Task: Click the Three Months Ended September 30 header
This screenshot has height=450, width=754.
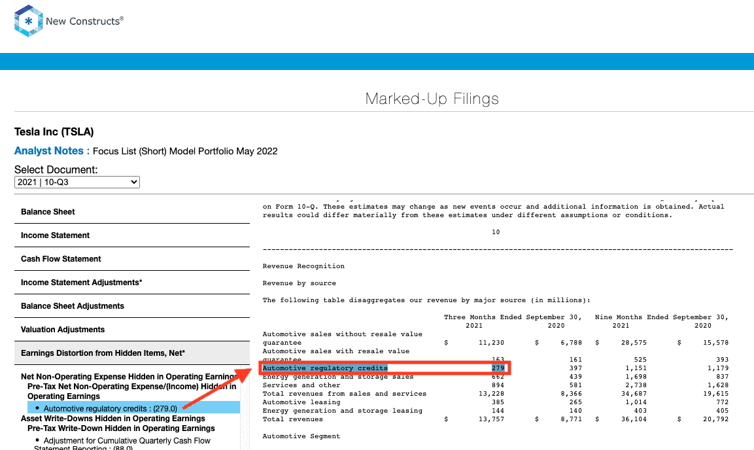Action: point(513,317)
